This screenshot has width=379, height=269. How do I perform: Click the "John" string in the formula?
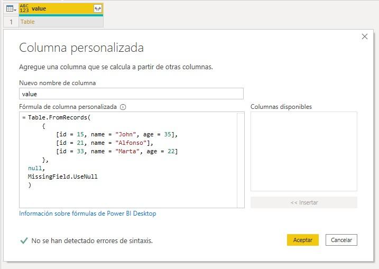pos(126,134)
